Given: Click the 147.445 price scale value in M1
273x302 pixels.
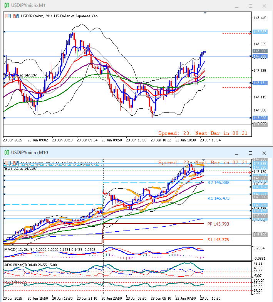Looking at the screenshot, I should click(260, 18).
